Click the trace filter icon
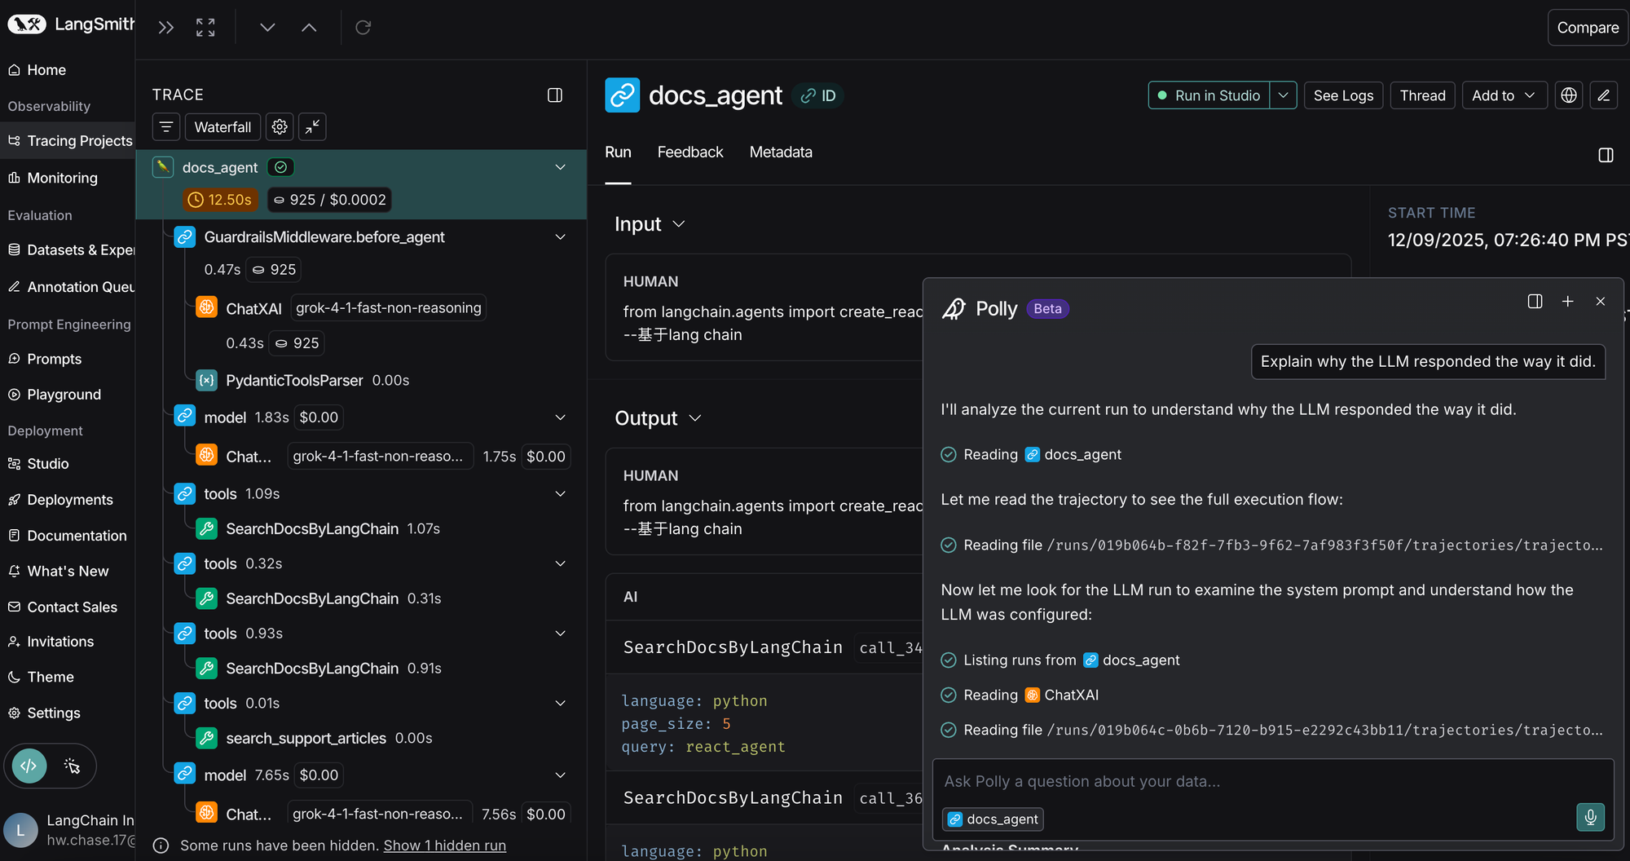 click(x=166, y=127)
